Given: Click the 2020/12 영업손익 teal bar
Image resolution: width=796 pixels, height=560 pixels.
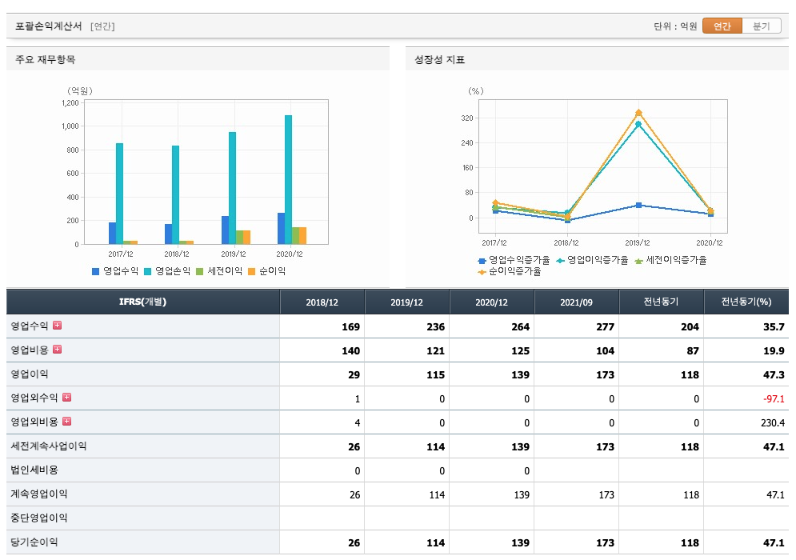Looking at the screenshot, I should (288, 180).
